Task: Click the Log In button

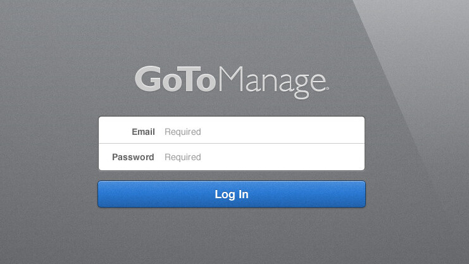Action: click(x=232, y=194)
